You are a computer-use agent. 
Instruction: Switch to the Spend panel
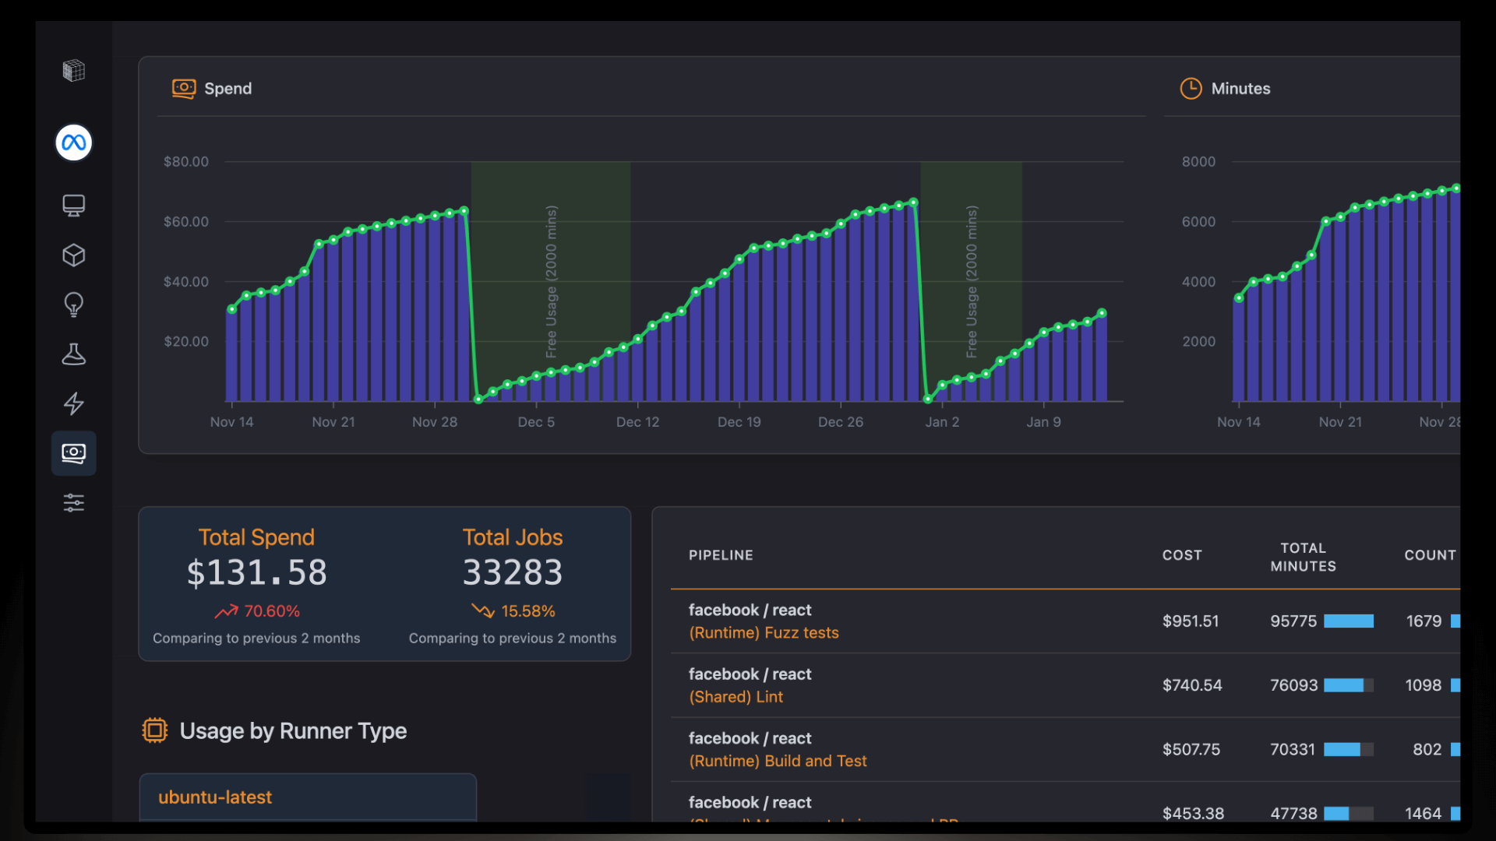tap(228, 88)
